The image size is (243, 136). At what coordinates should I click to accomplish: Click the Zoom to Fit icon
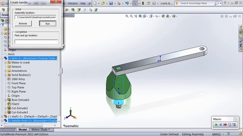pyautogui.click(x=127, y=16)
